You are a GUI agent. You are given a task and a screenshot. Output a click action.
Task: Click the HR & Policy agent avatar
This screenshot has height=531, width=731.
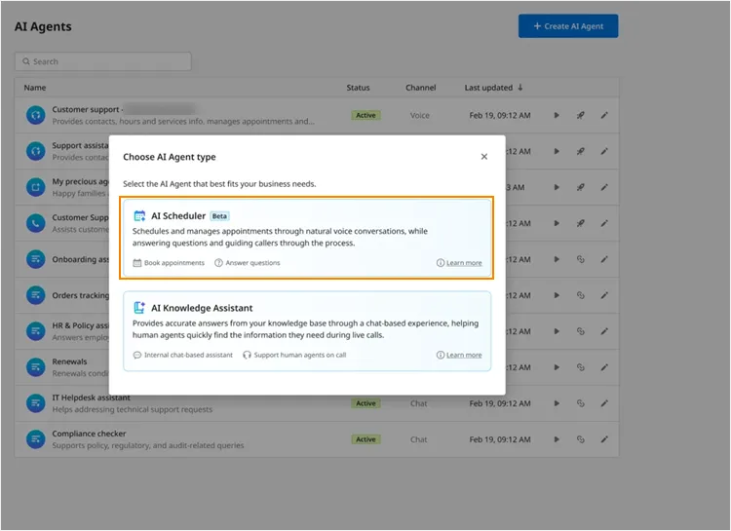[35, 331]
